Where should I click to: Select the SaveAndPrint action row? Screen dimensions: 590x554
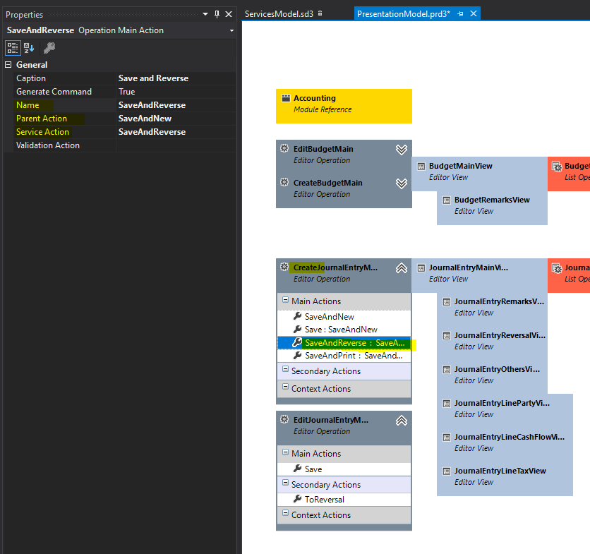point(344,356)
